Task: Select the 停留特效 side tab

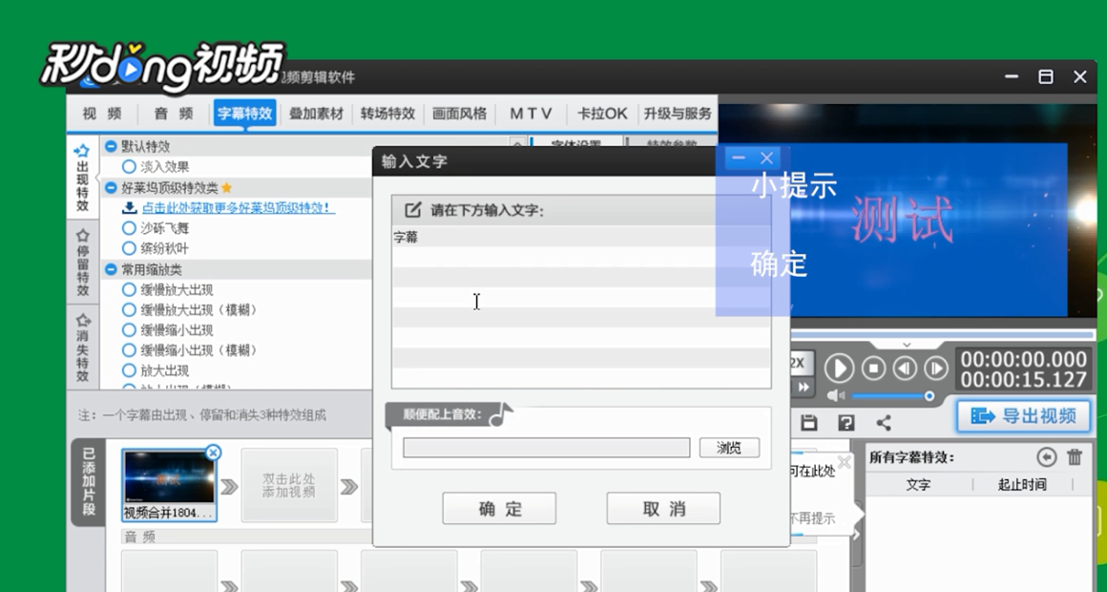Action: (x=83, y=262)
